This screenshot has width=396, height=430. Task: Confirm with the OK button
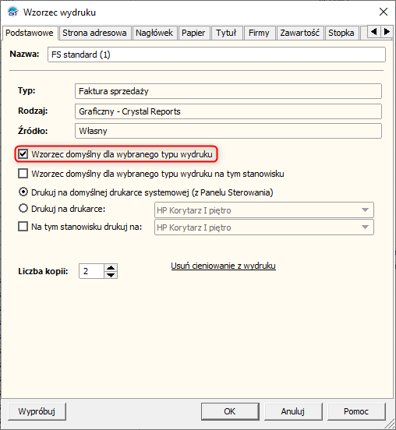[x=230, y=411]
